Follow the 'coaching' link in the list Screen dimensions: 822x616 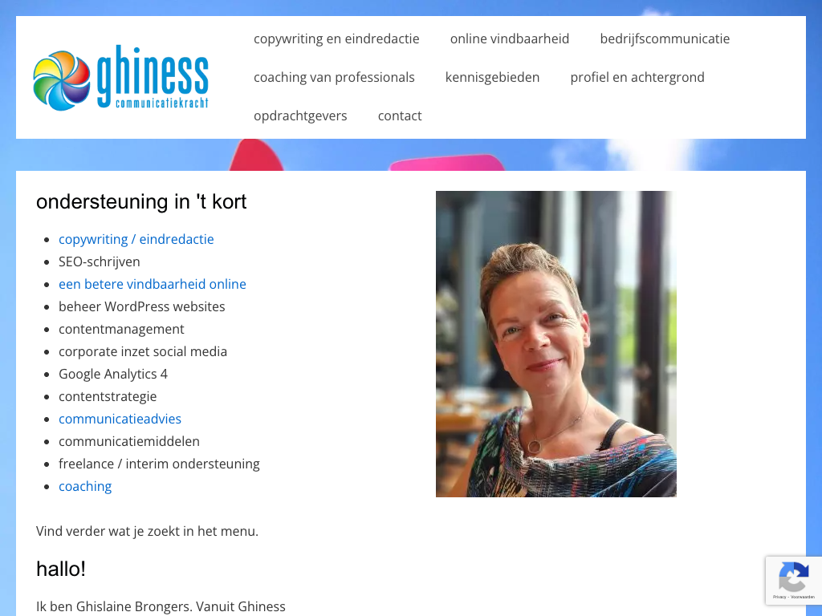click(85, 487)
